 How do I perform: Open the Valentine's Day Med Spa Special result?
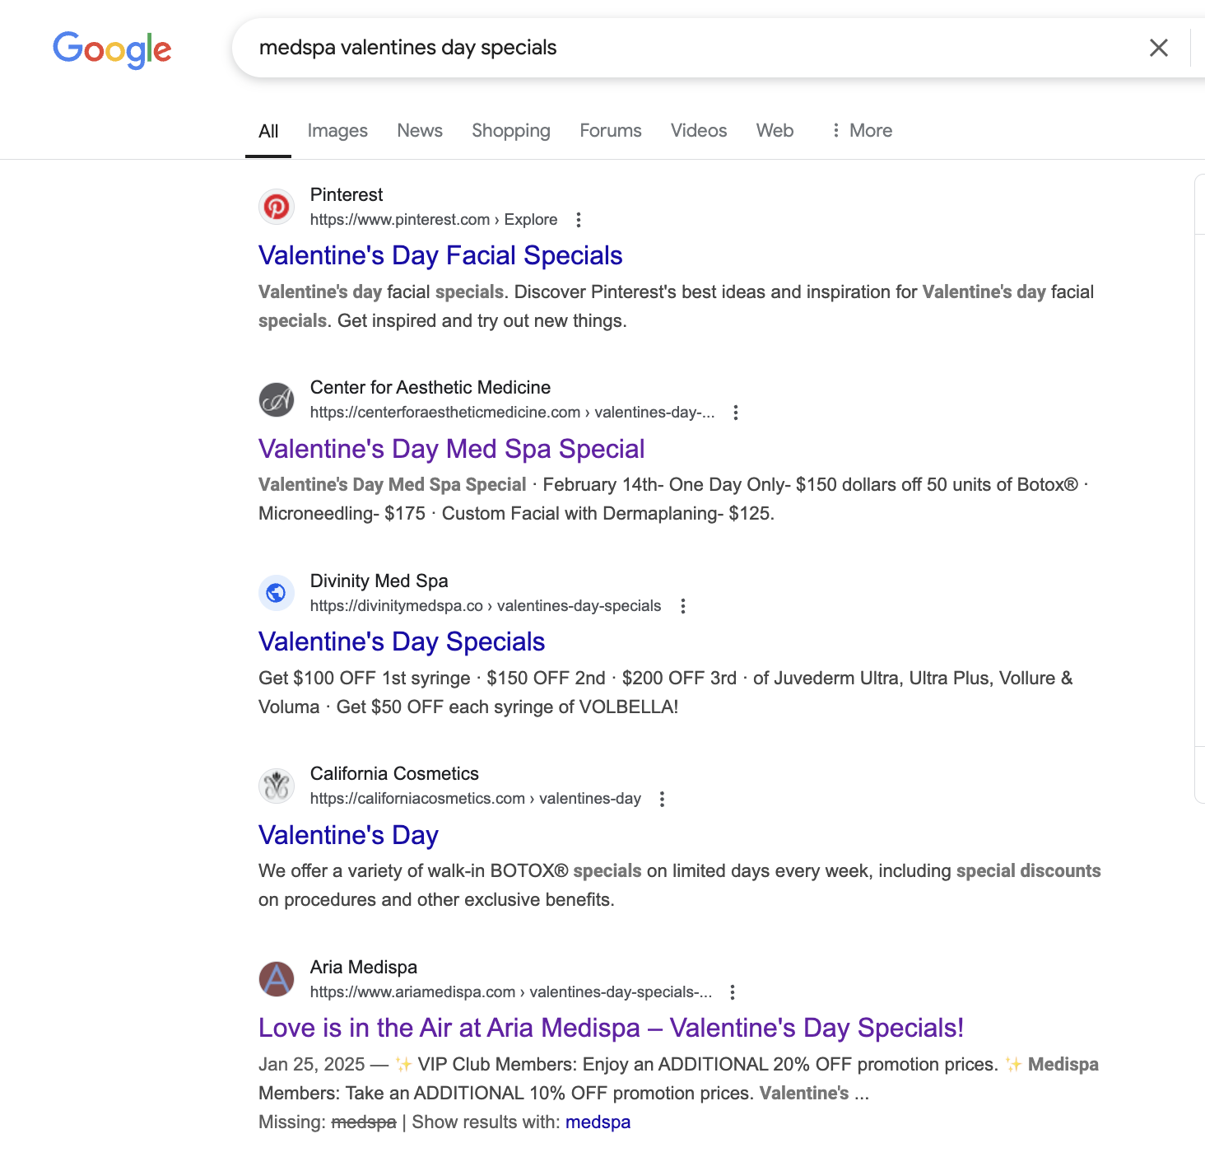tap(452, 449)
